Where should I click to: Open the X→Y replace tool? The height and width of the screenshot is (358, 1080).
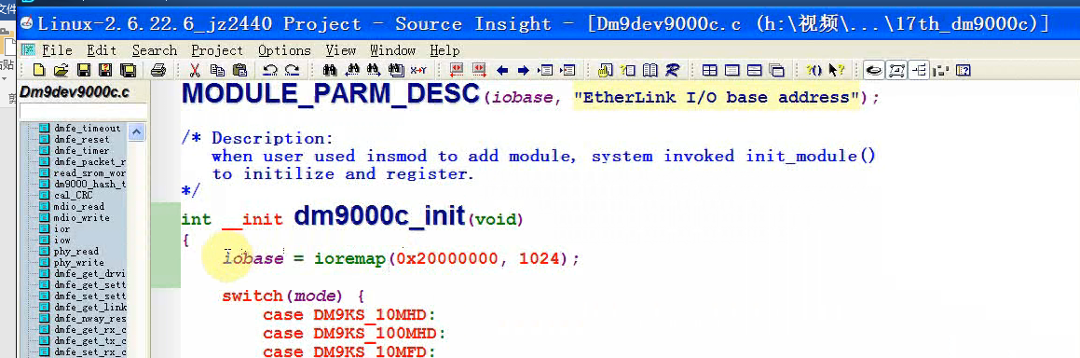(x=417, y=70)
